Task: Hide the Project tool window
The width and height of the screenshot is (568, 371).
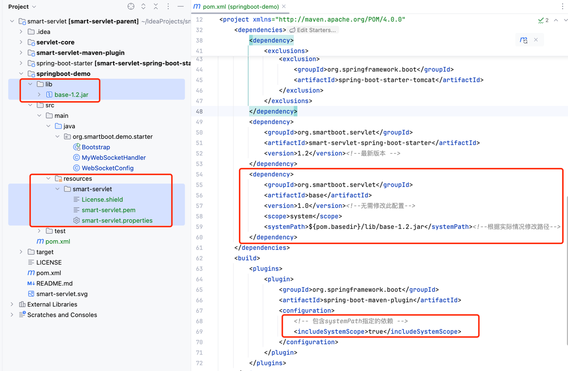Action: tap(181, 7)
